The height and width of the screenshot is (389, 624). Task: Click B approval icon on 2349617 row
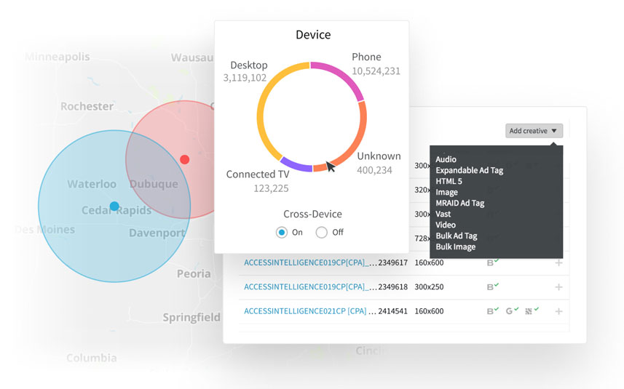pos(493,262)
